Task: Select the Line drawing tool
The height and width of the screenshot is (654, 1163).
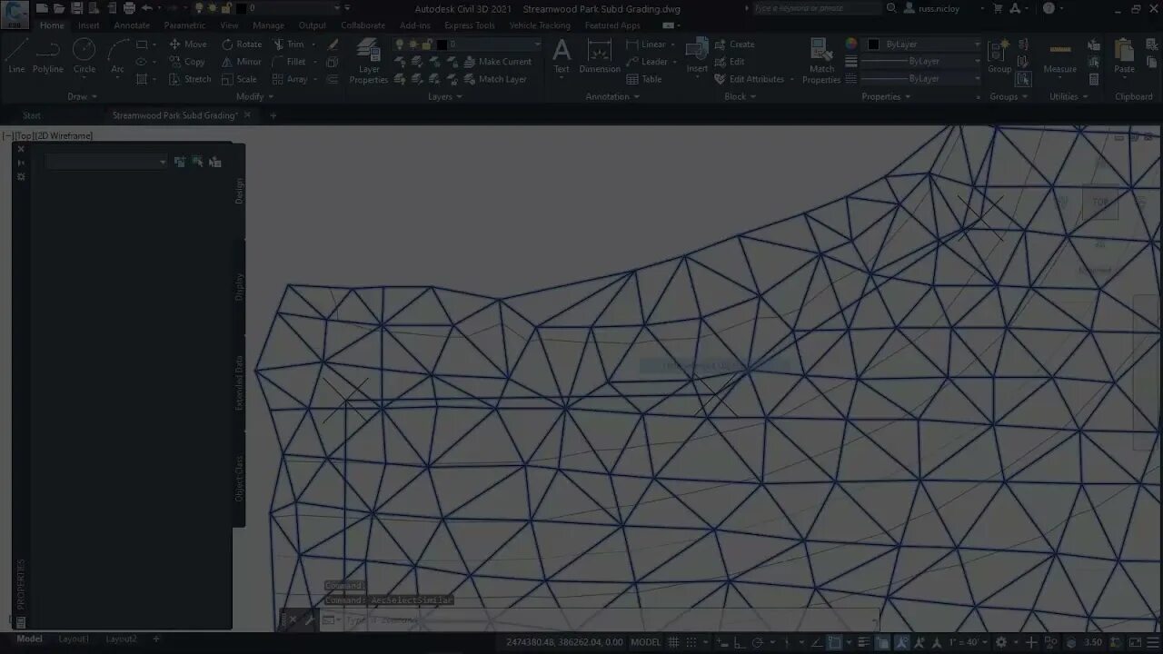Action: (x=16, y=56)
